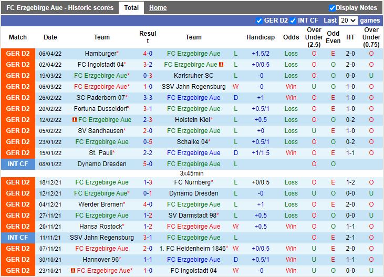Viewport: 384px width, 277px height.
Task: Toggle the Display Notes checkbox
Action: [332, 8]
